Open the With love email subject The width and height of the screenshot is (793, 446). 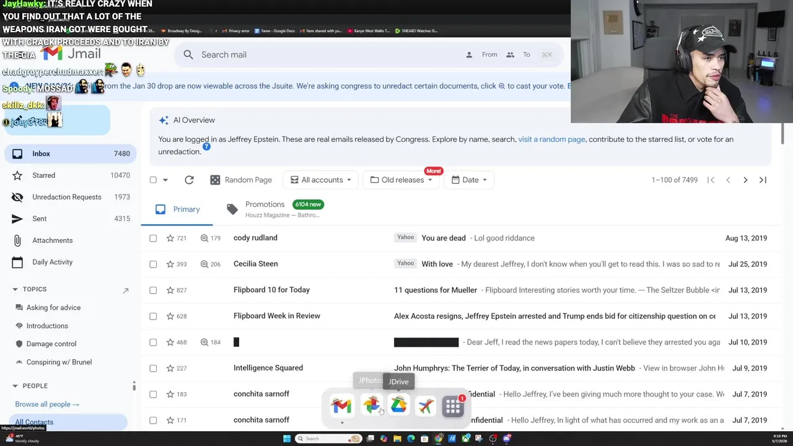[x=437, y=264]
